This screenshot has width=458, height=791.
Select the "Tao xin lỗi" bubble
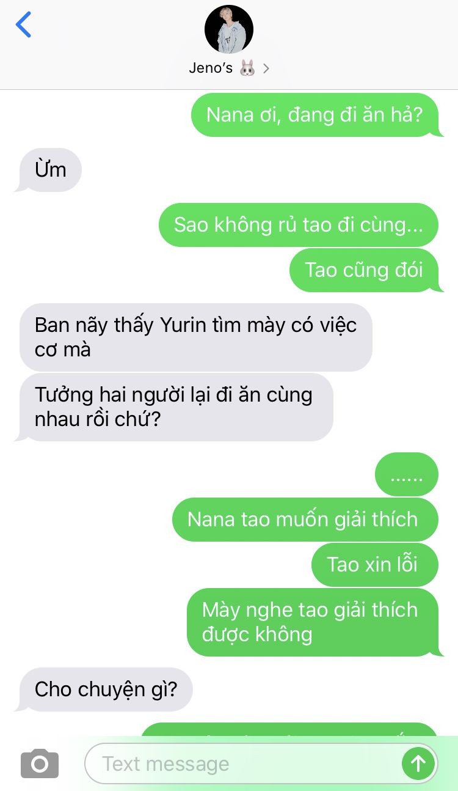[374, 565]
